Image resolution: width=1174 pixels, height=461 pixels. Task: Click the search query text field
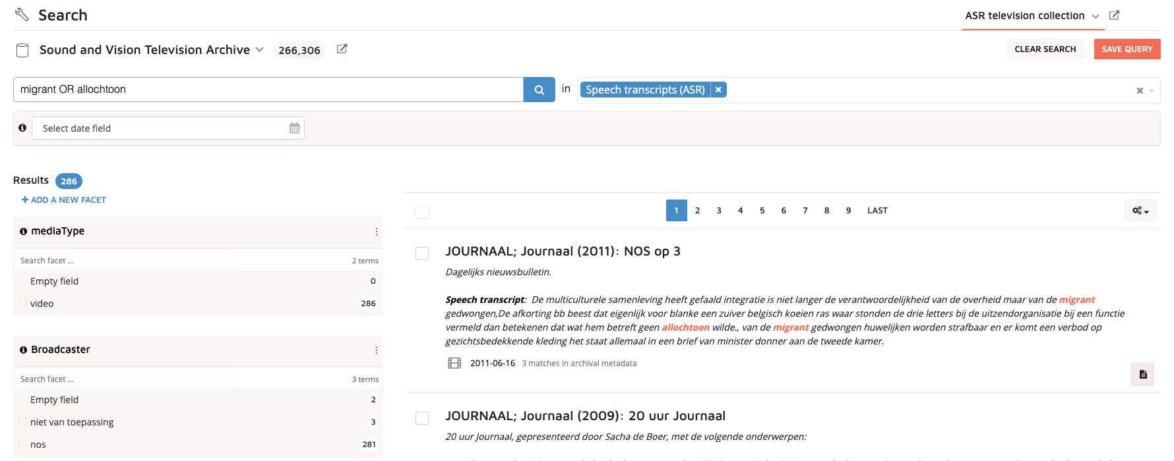[268, 90]
